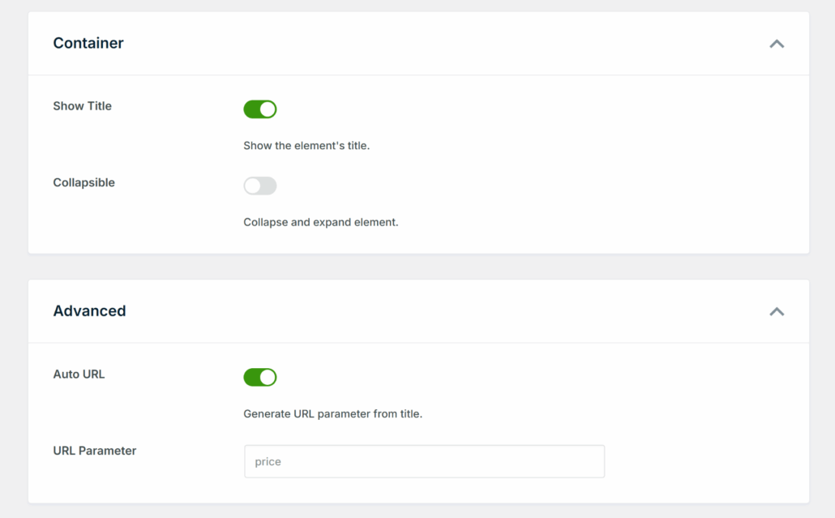Click the Collapsible label

[x=83, y=182]
